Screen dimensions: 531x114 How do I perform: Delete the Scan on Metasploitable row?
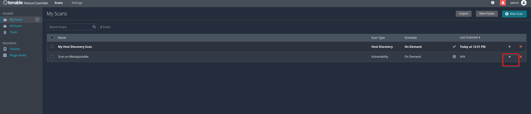pyautogui.click(x=521, y=57)
